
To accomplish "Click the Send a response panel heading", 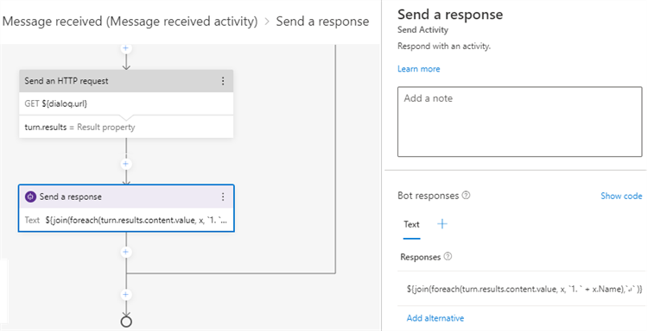I will pos(450,15).
